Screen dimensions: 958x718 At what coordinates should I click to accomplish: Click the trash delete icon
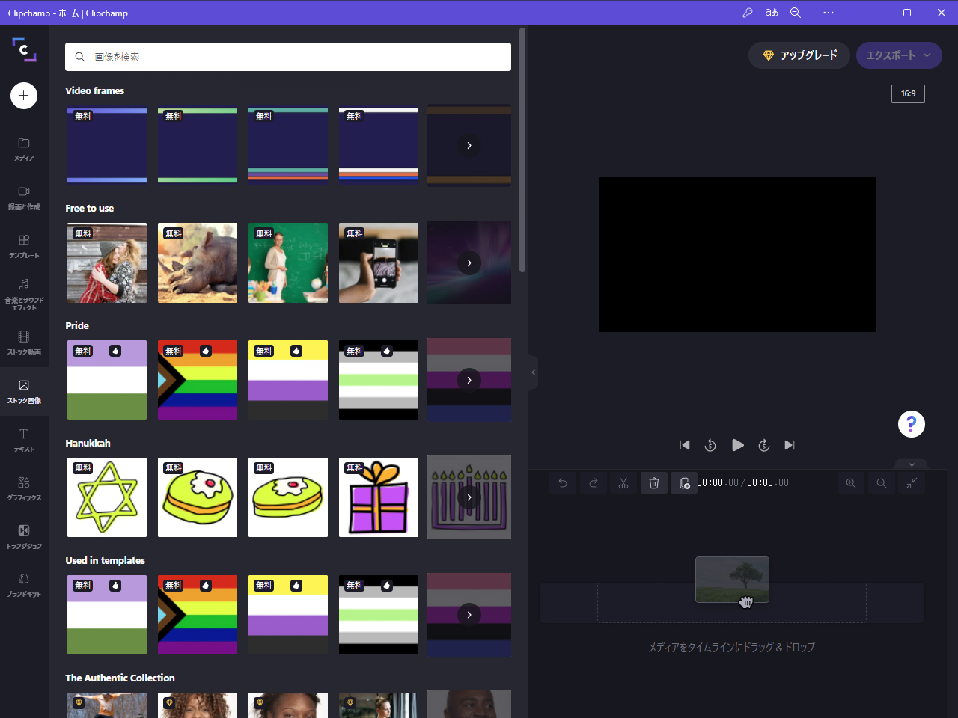pyautogui.click(x=654, y=483)
